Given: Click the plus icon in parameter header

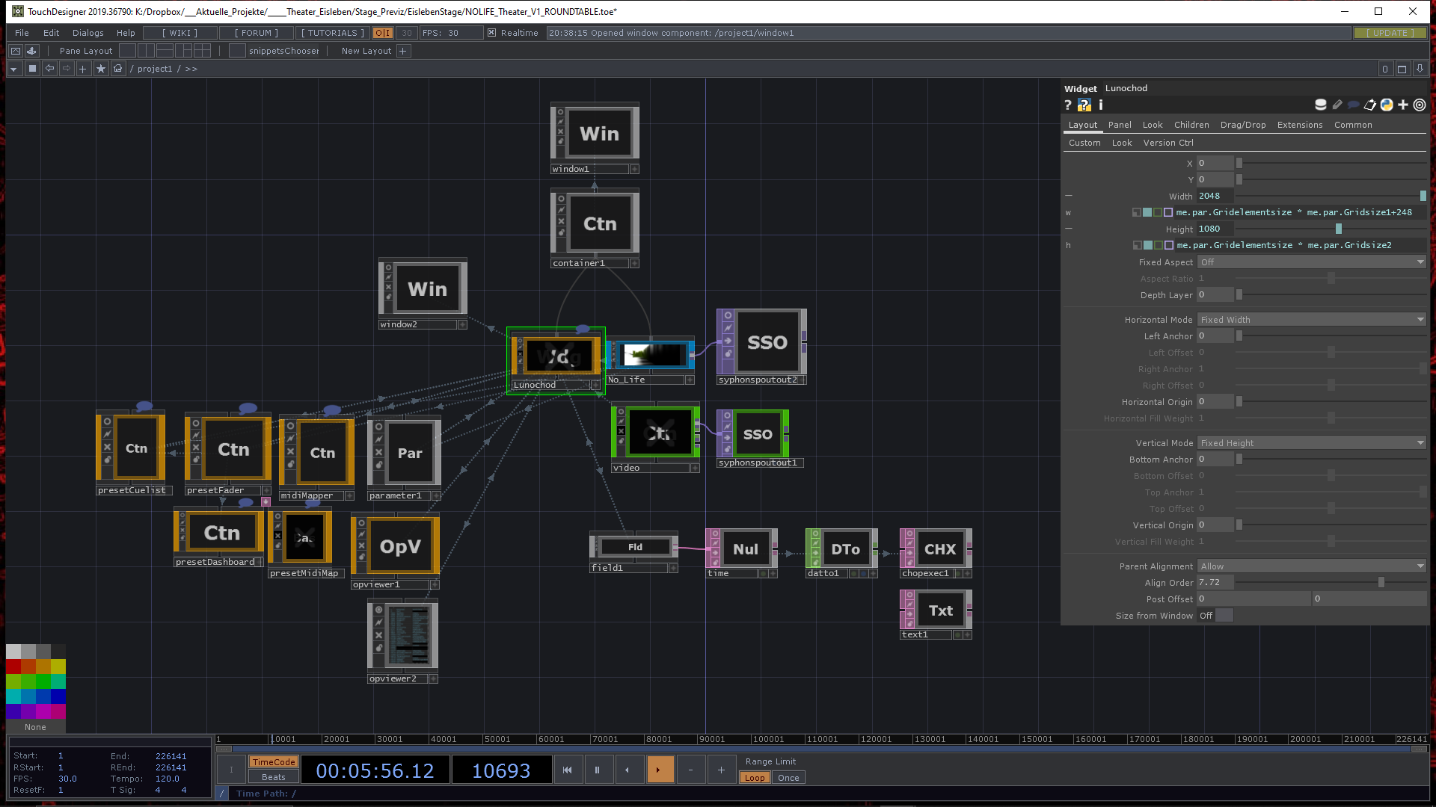Looking at the screenshot, I should (1403, 105).
